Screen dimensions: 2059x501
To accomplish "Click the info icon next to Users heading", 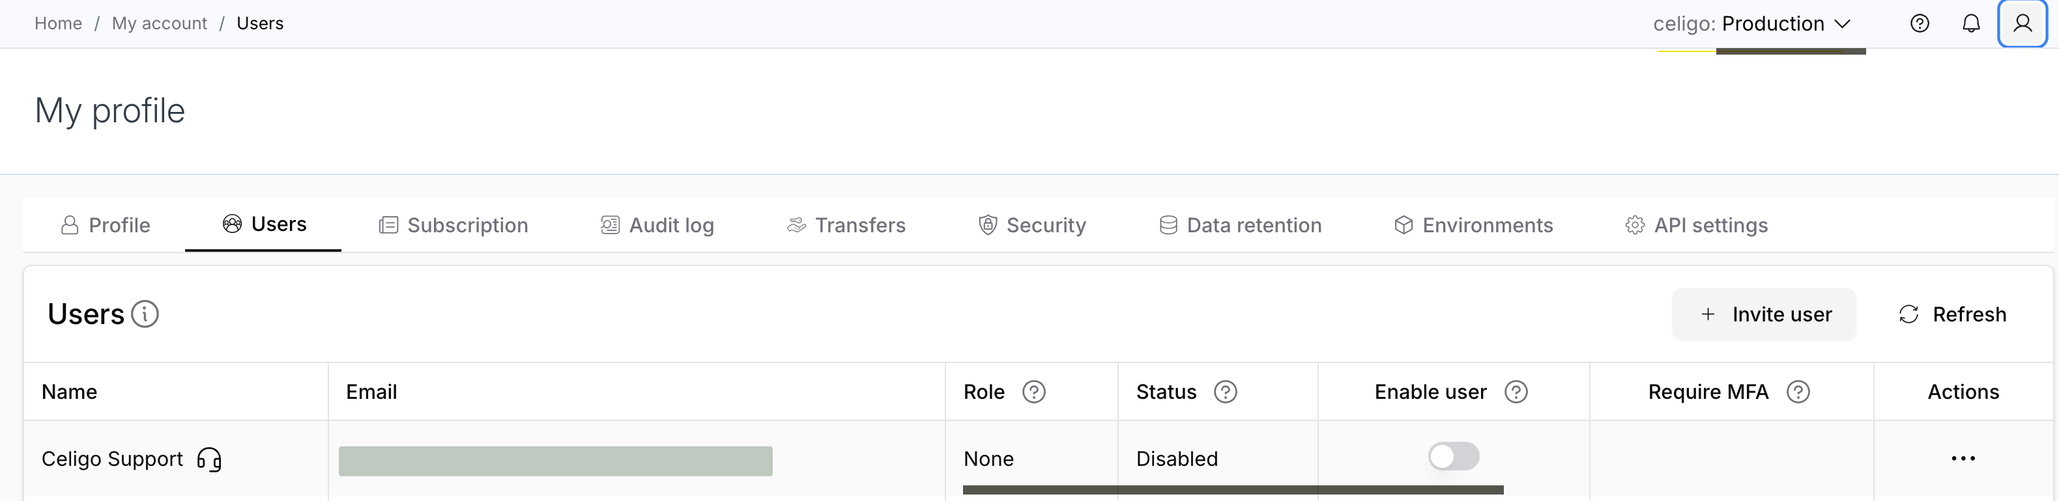I will (144, 315).
